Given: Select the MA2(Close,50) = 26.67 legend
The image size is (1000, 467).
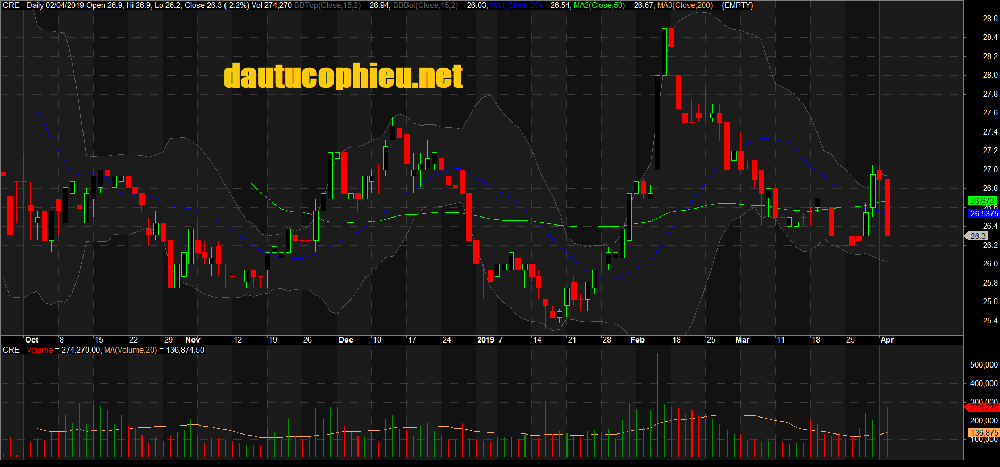Looking at the screenshot, I should (614, 5).
